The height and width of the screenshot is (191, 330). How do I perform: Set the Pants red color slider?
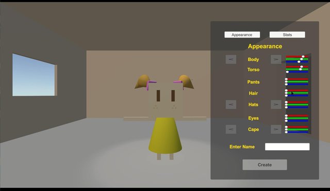point(297,79)
